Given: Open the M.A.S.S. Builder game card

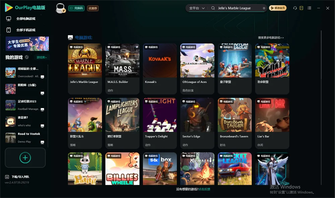Looking at the screenshot, I should (122, 69).
